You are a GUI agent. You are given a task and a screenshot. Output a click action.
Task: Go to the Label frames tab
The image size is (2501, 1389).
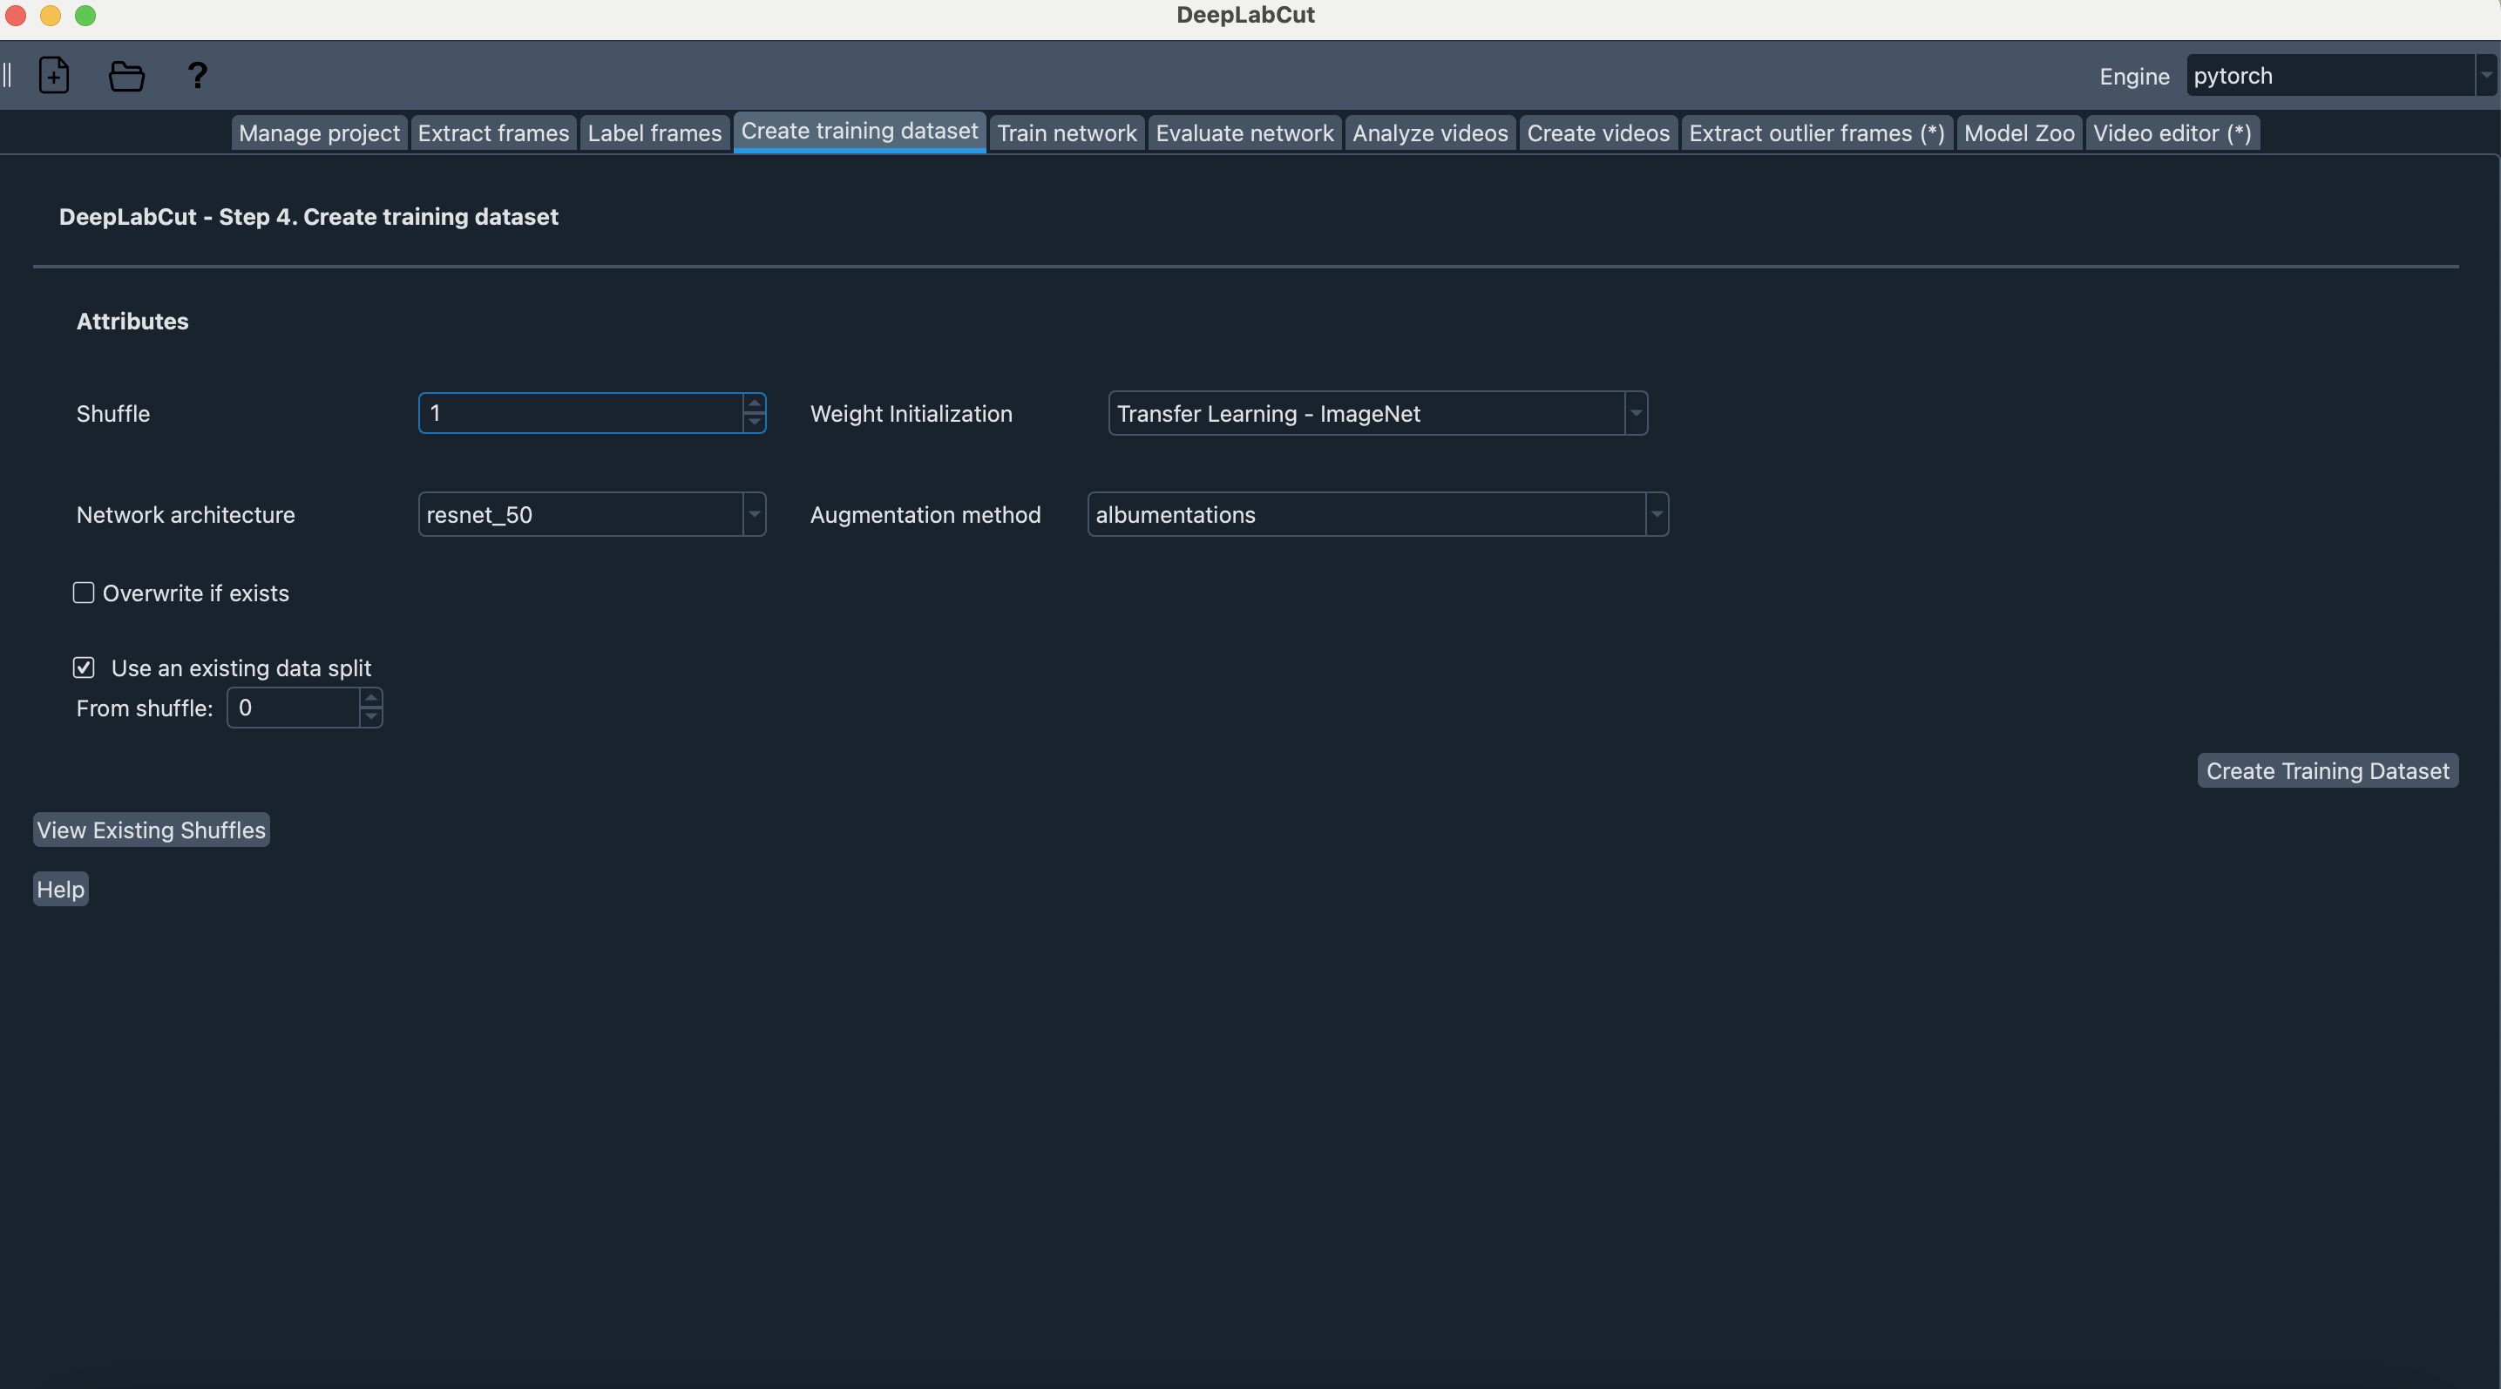654,133
